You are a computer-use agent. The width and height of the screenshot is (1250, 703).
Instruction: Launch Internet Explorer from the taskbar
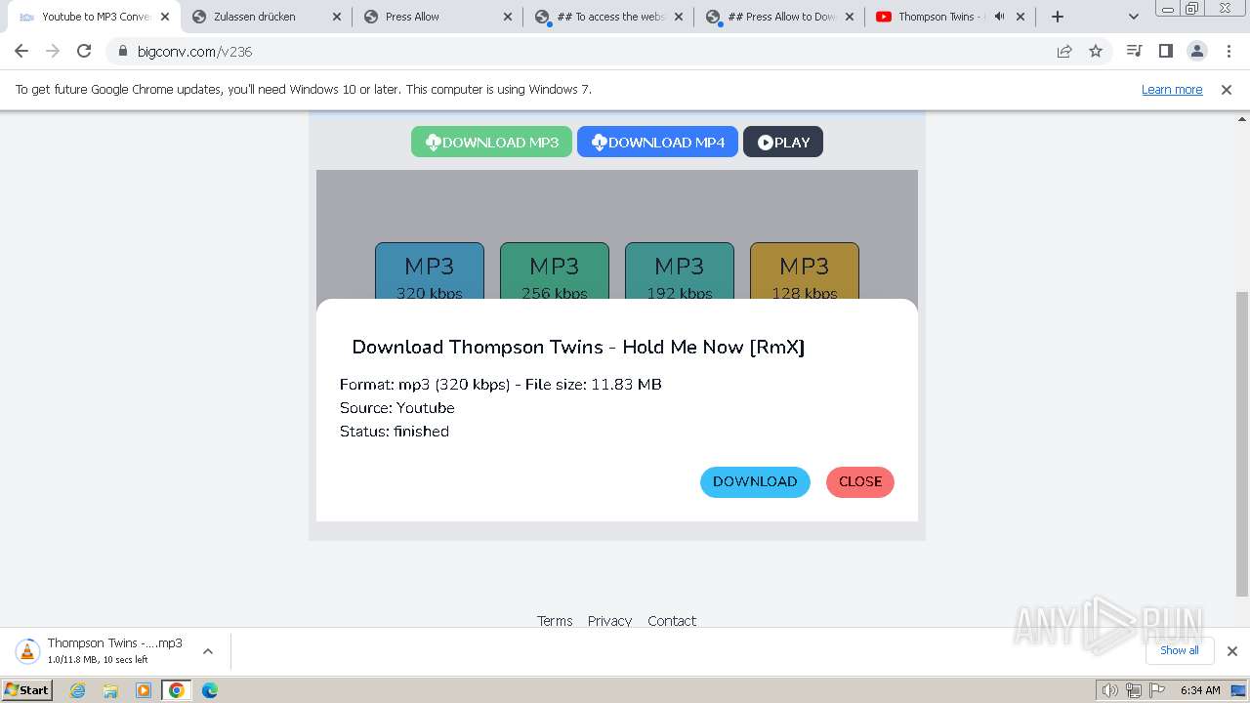[78, 689]
